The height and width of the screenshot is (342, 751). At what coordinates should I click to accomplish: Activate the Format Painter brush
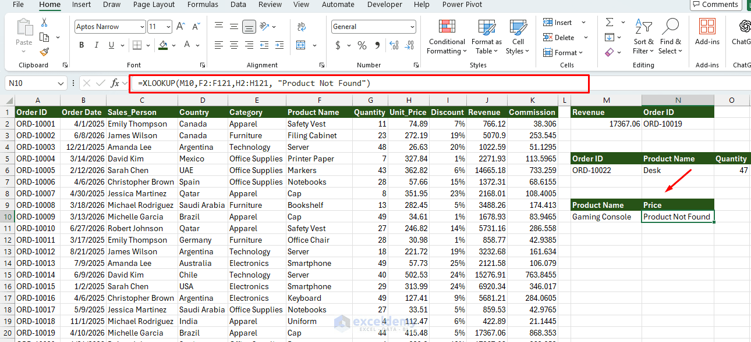tap(44, 52)
